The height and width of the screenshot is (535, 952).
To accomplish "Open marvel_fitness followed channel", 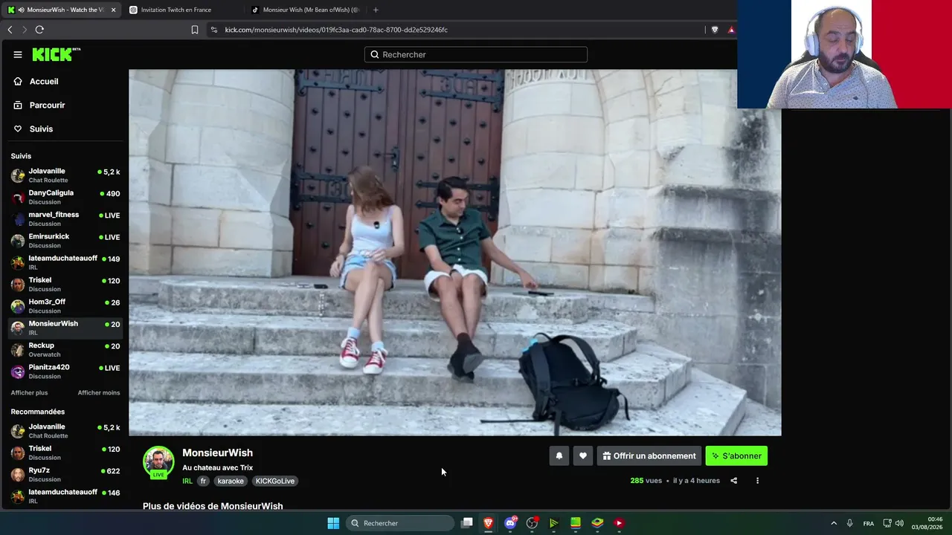I will click(x=65, y=218).
